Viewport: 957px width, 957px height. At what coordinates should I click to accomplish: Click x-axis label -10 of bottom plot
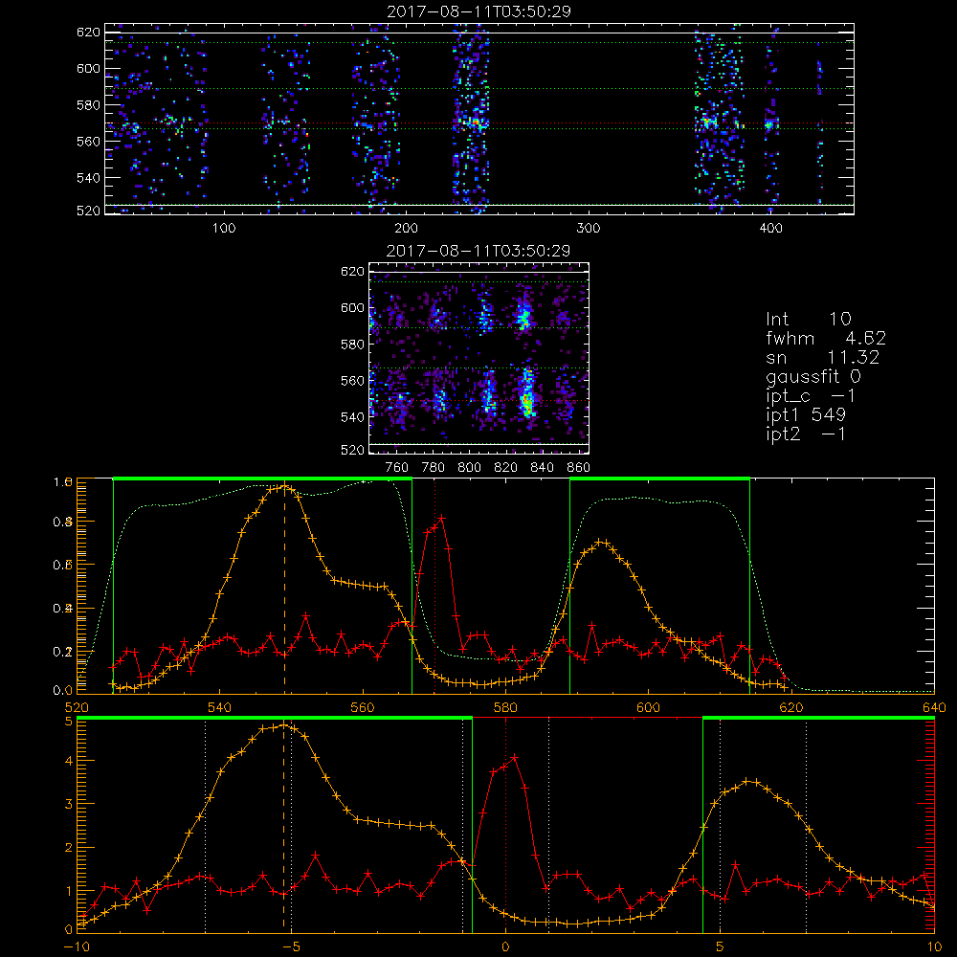(x=77, y=946)
